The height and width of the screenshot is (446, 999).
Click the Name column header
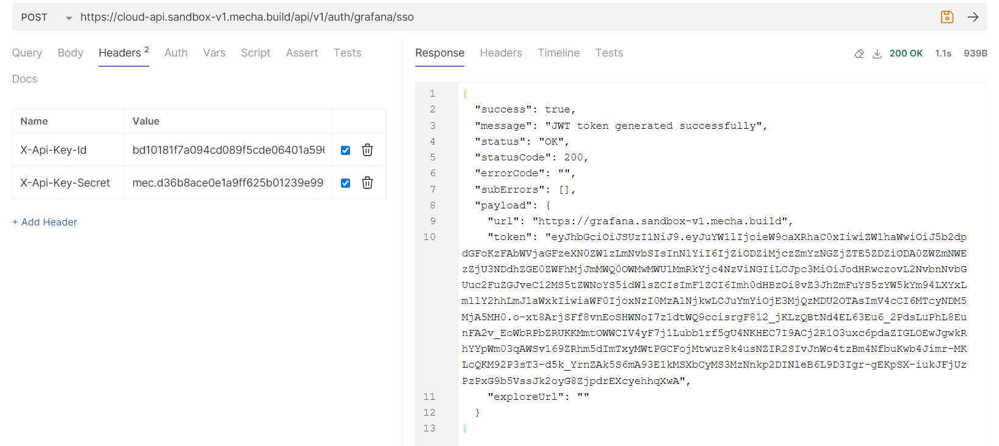click(x=34, y=122)
